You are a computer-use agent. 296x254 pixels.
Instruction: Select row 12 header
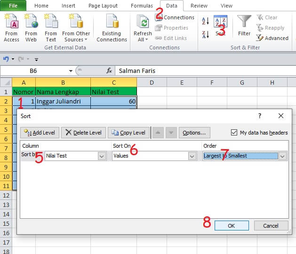click(x=6, y=195)
